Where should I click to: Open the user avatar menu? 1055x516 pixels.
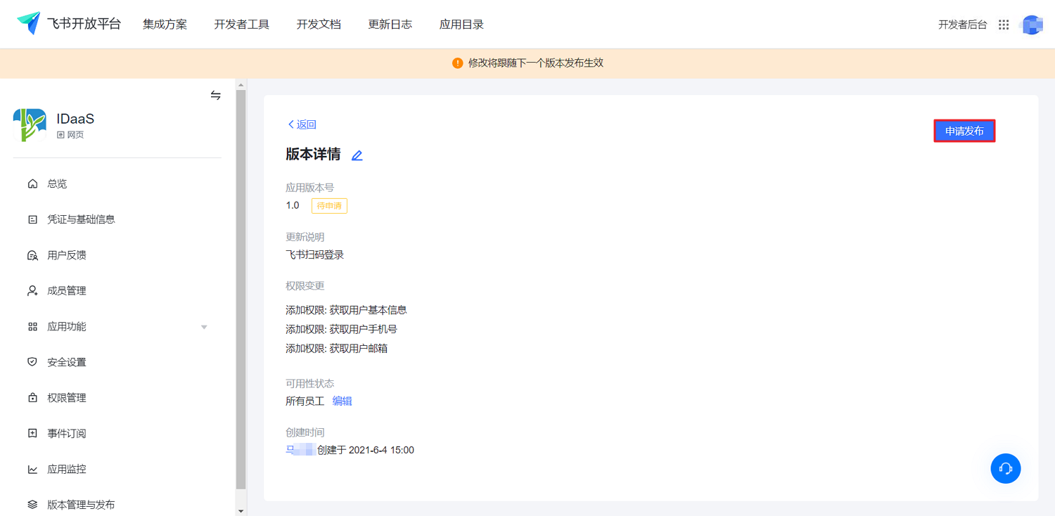1032,25
